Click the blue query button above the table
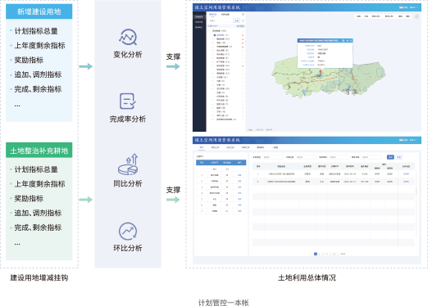The image size is (428, 306). pos(390,157)
